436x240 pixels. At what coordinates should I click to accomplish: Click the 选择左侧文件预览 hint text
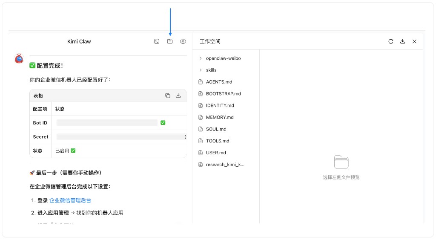[x=341, y=177]
